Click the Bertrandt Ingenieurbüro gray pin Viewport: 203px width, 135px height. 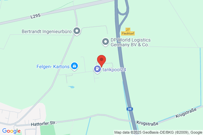point(77,31)
